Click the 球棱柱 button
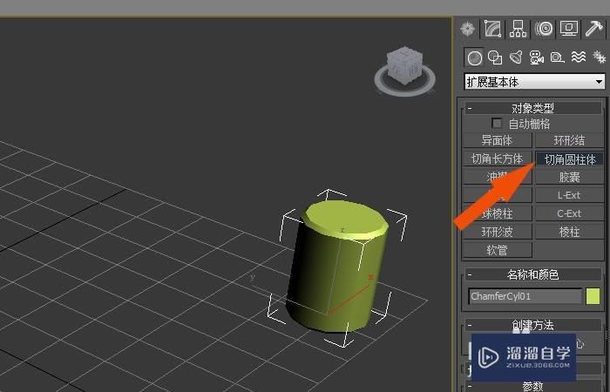Image resolution: width=610 pixels, height=392 pixels. click(x=498, y=213)
